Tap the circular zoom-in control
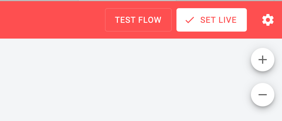The image size is (282, 121). click(x=262, y=60)
